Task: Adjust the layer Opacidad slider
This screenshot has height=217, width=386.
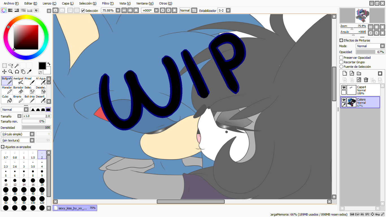Action: click(370, 52)
